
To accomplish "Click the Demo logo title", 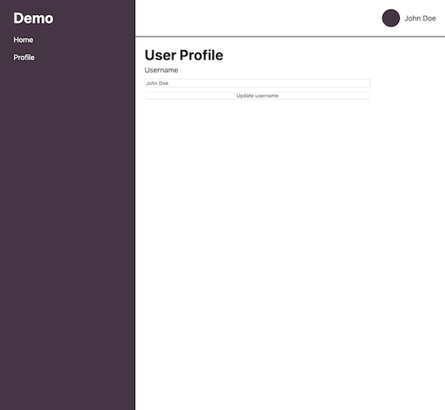I will point(33,18).
